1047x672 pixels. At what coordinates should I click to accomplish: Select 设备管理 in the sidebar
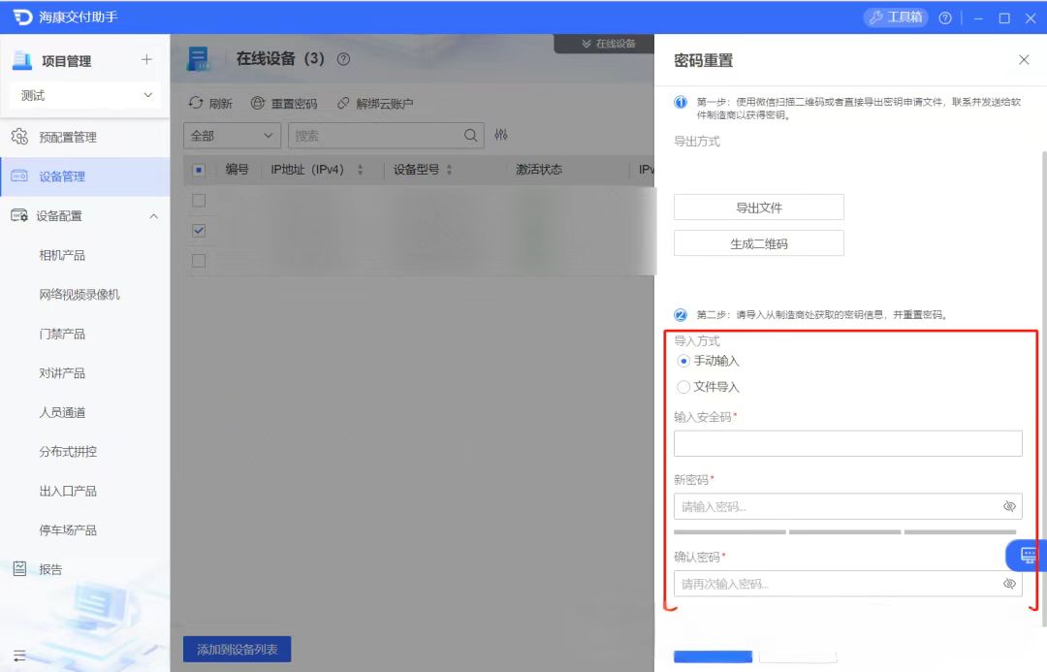coord(84,176)
